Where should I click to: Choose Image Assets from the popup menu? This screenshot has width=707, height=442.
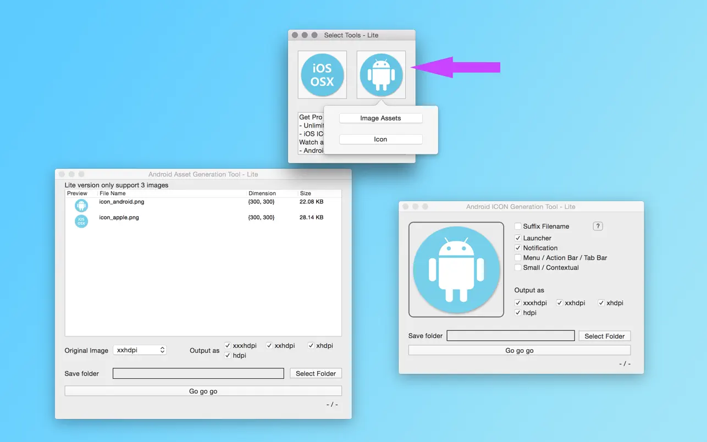click(x=380, y=118)
